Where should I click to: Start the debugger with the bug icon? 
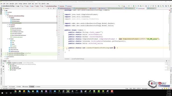click(134, 6)
